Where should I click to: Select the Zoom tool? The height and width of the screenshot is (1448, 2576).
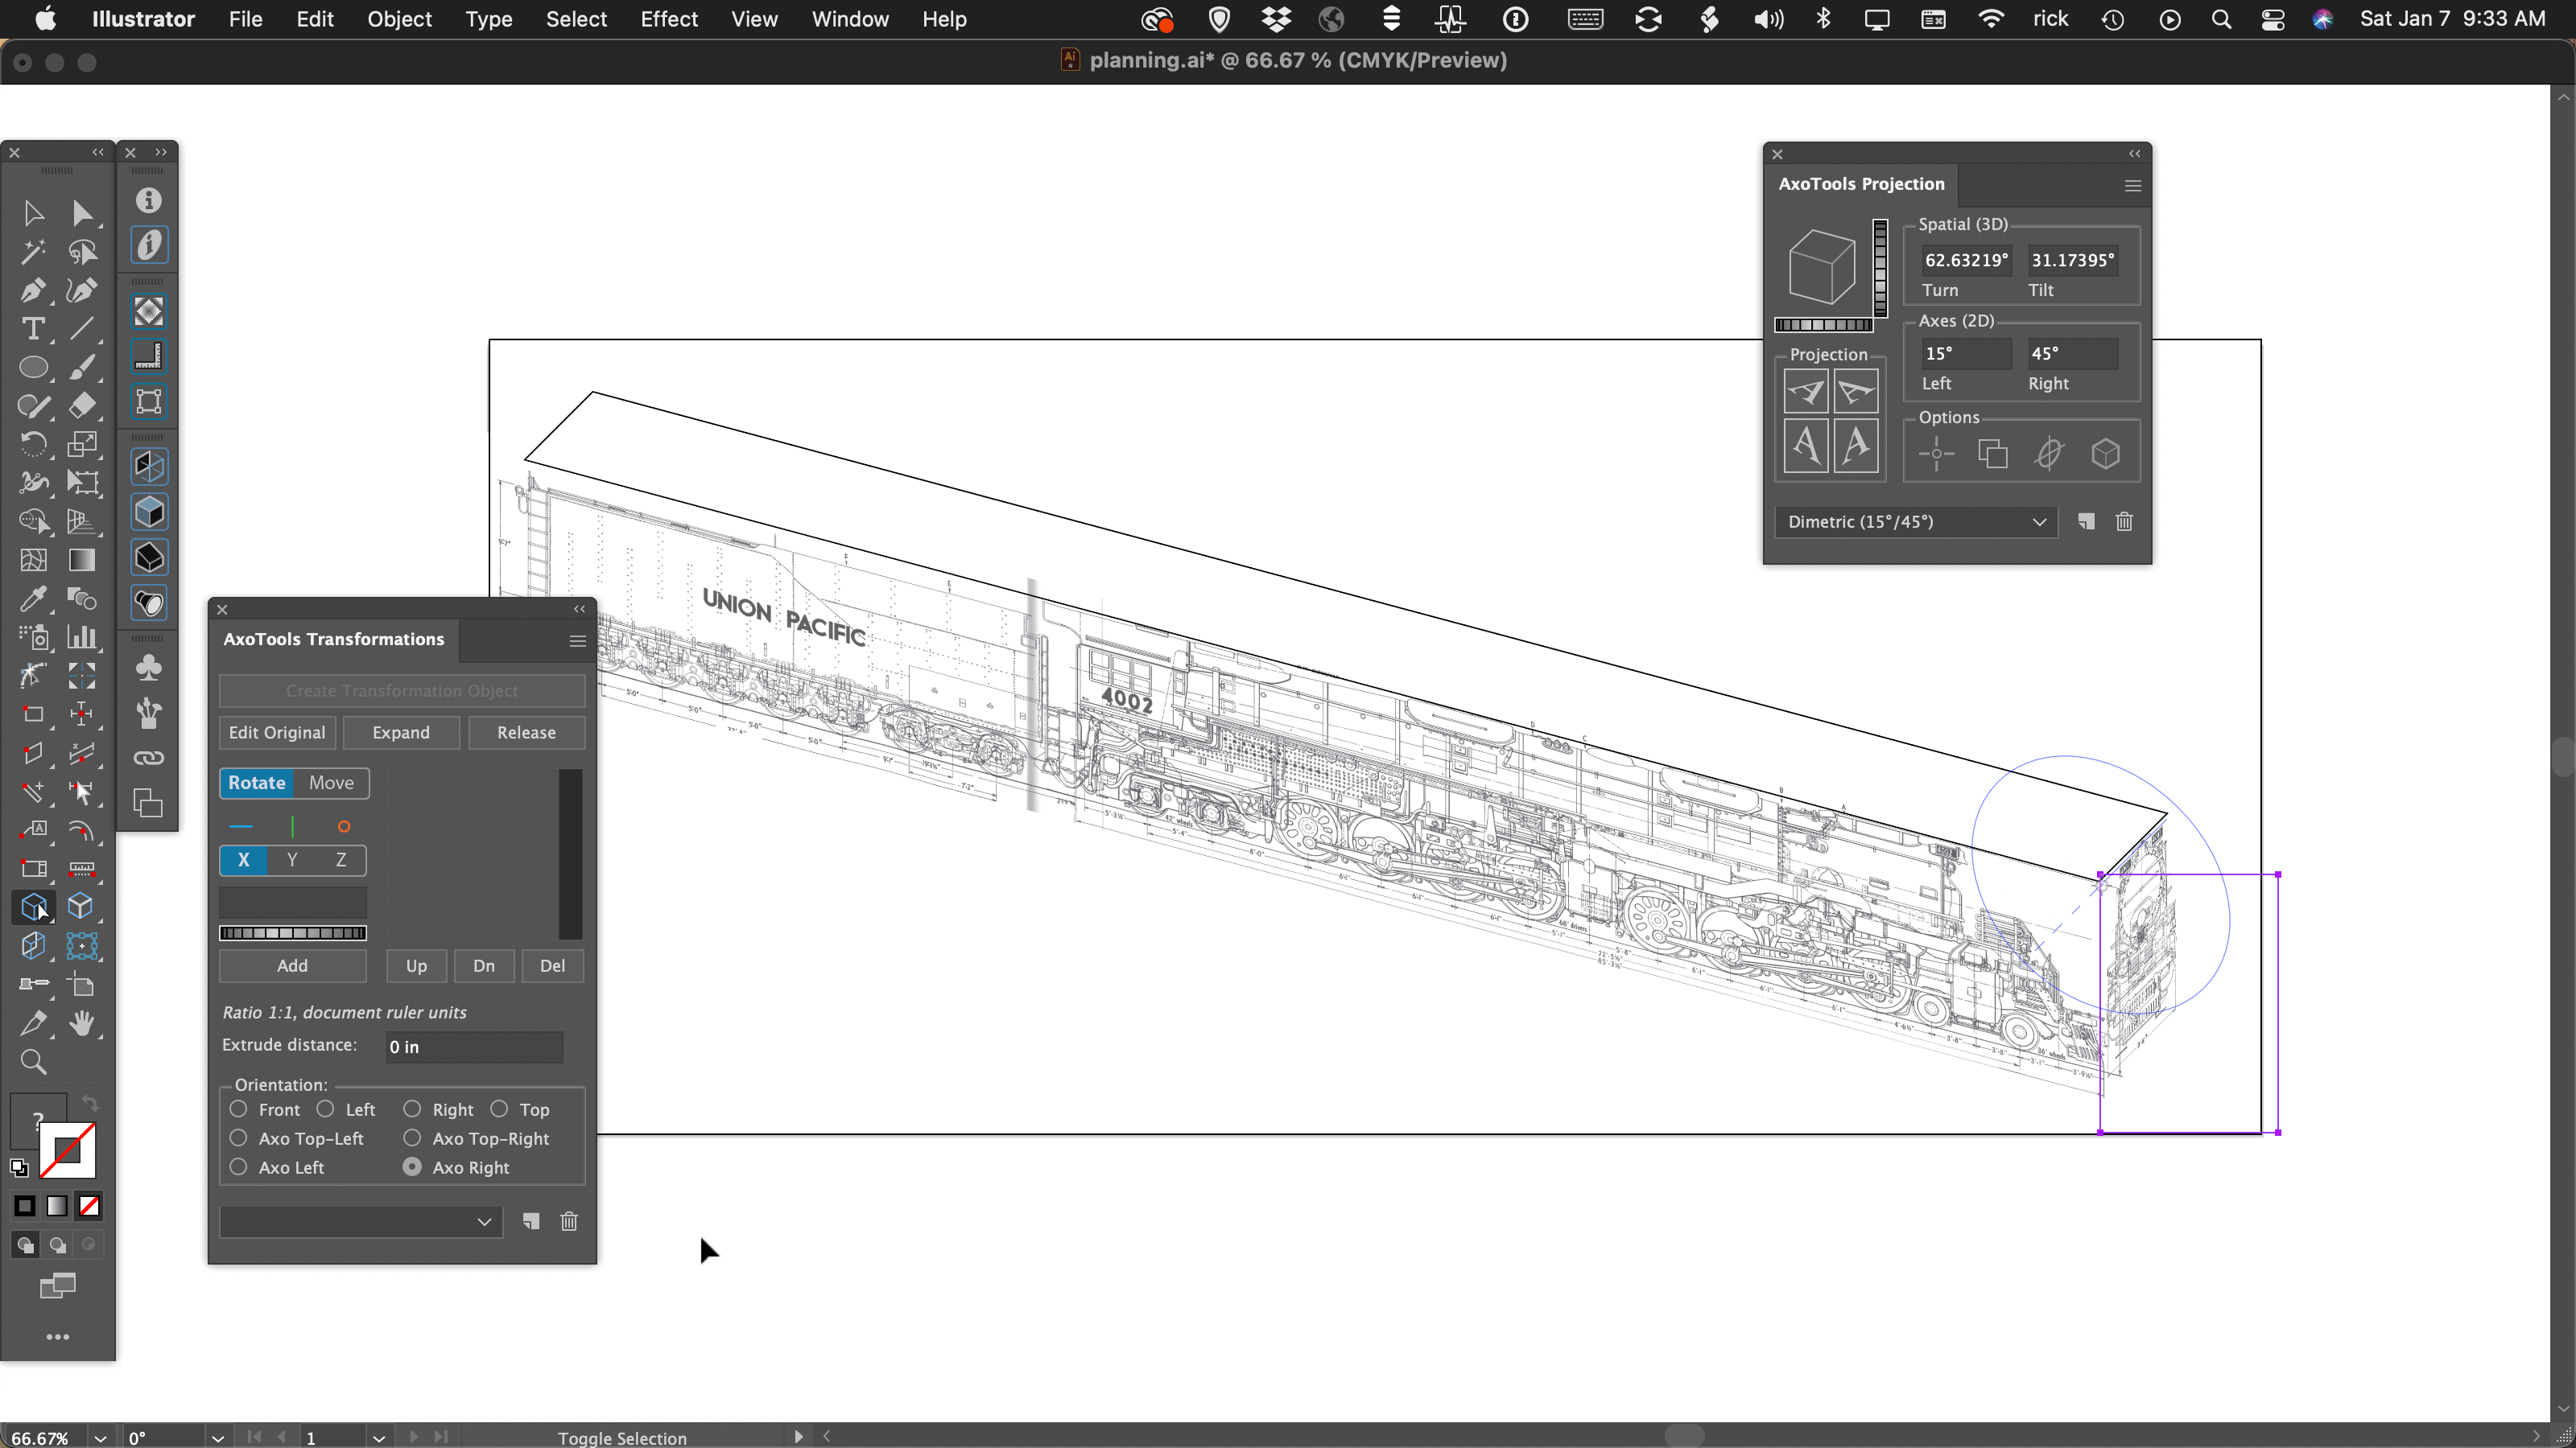pyautogui.click(x=33, y=1061)
